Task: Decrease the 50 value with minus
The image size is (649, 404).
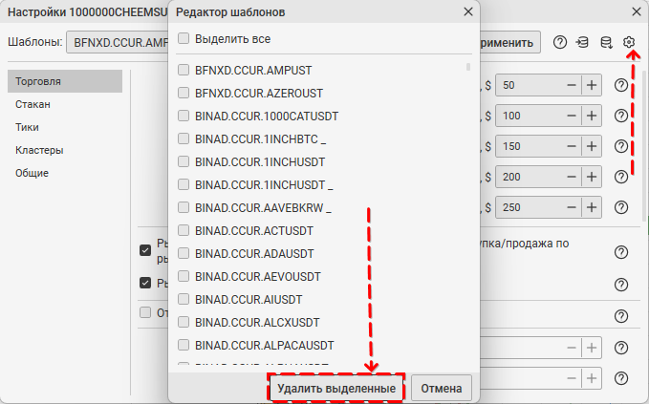Action: click(x=572, y=85)
